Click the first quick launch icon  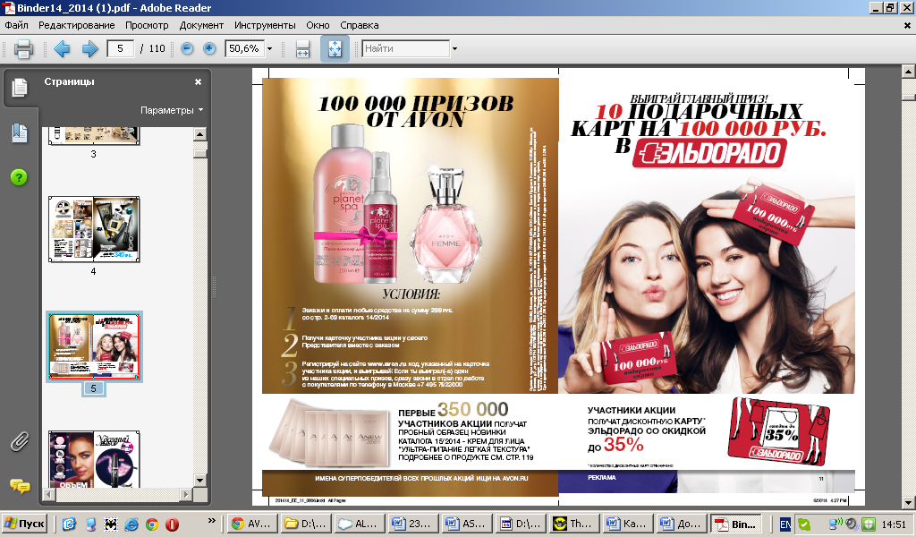69,524
